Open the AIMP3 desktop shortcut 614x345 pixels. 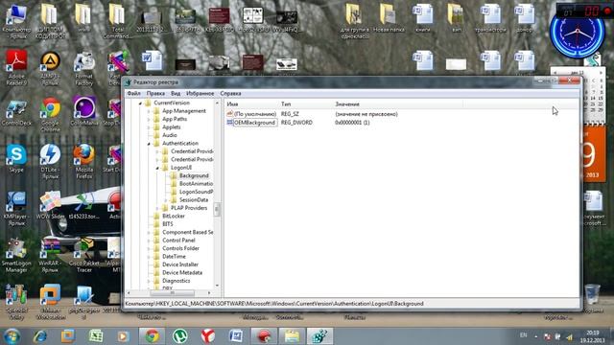50,67
